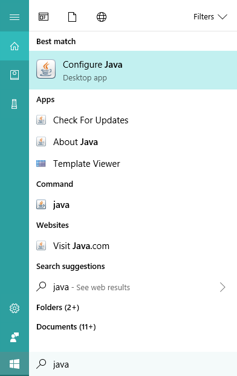Click the Windows Start button
The width and height of the screenshot is (237, 376).
click(15, 364)
